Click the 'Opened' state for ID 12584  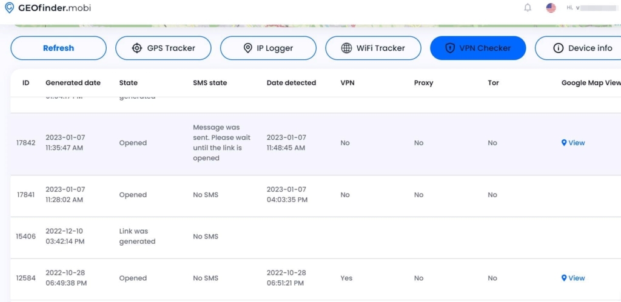133,278
